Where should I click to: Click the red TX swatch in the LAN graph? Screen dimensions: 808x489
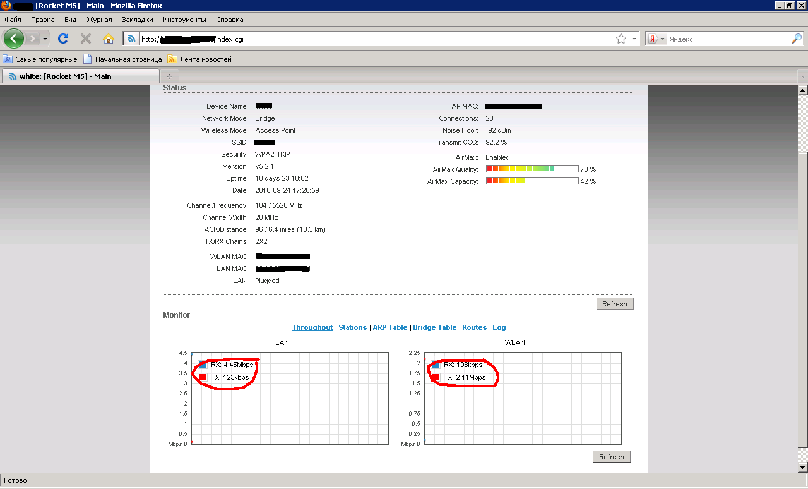203,377
